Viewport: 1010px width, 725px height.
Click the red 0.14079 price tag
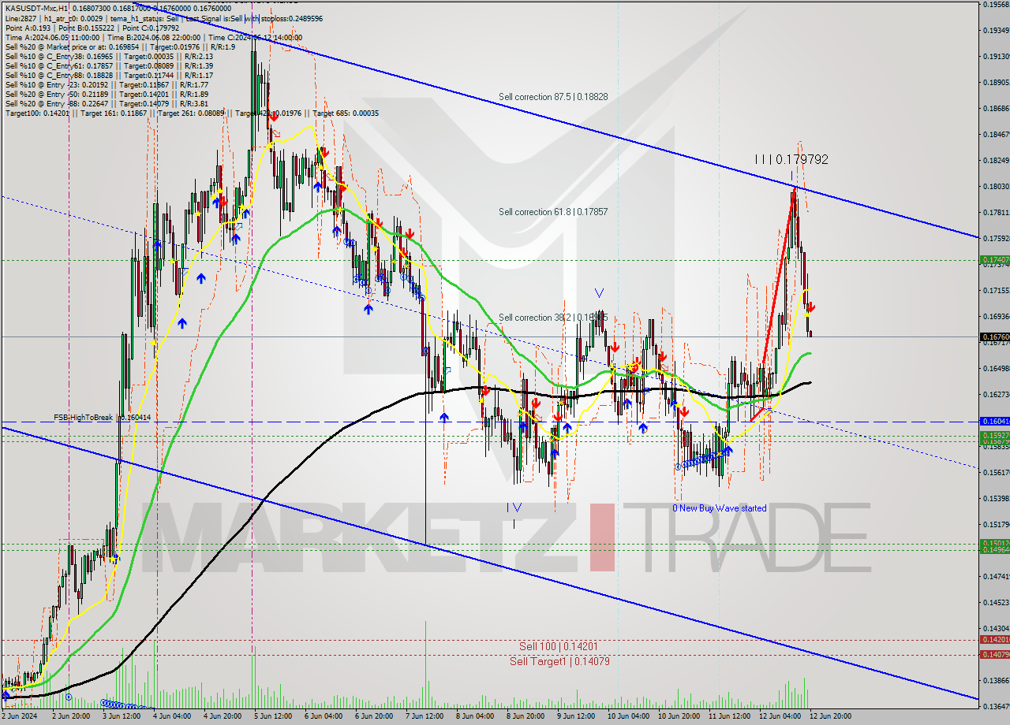coord(994,654)
